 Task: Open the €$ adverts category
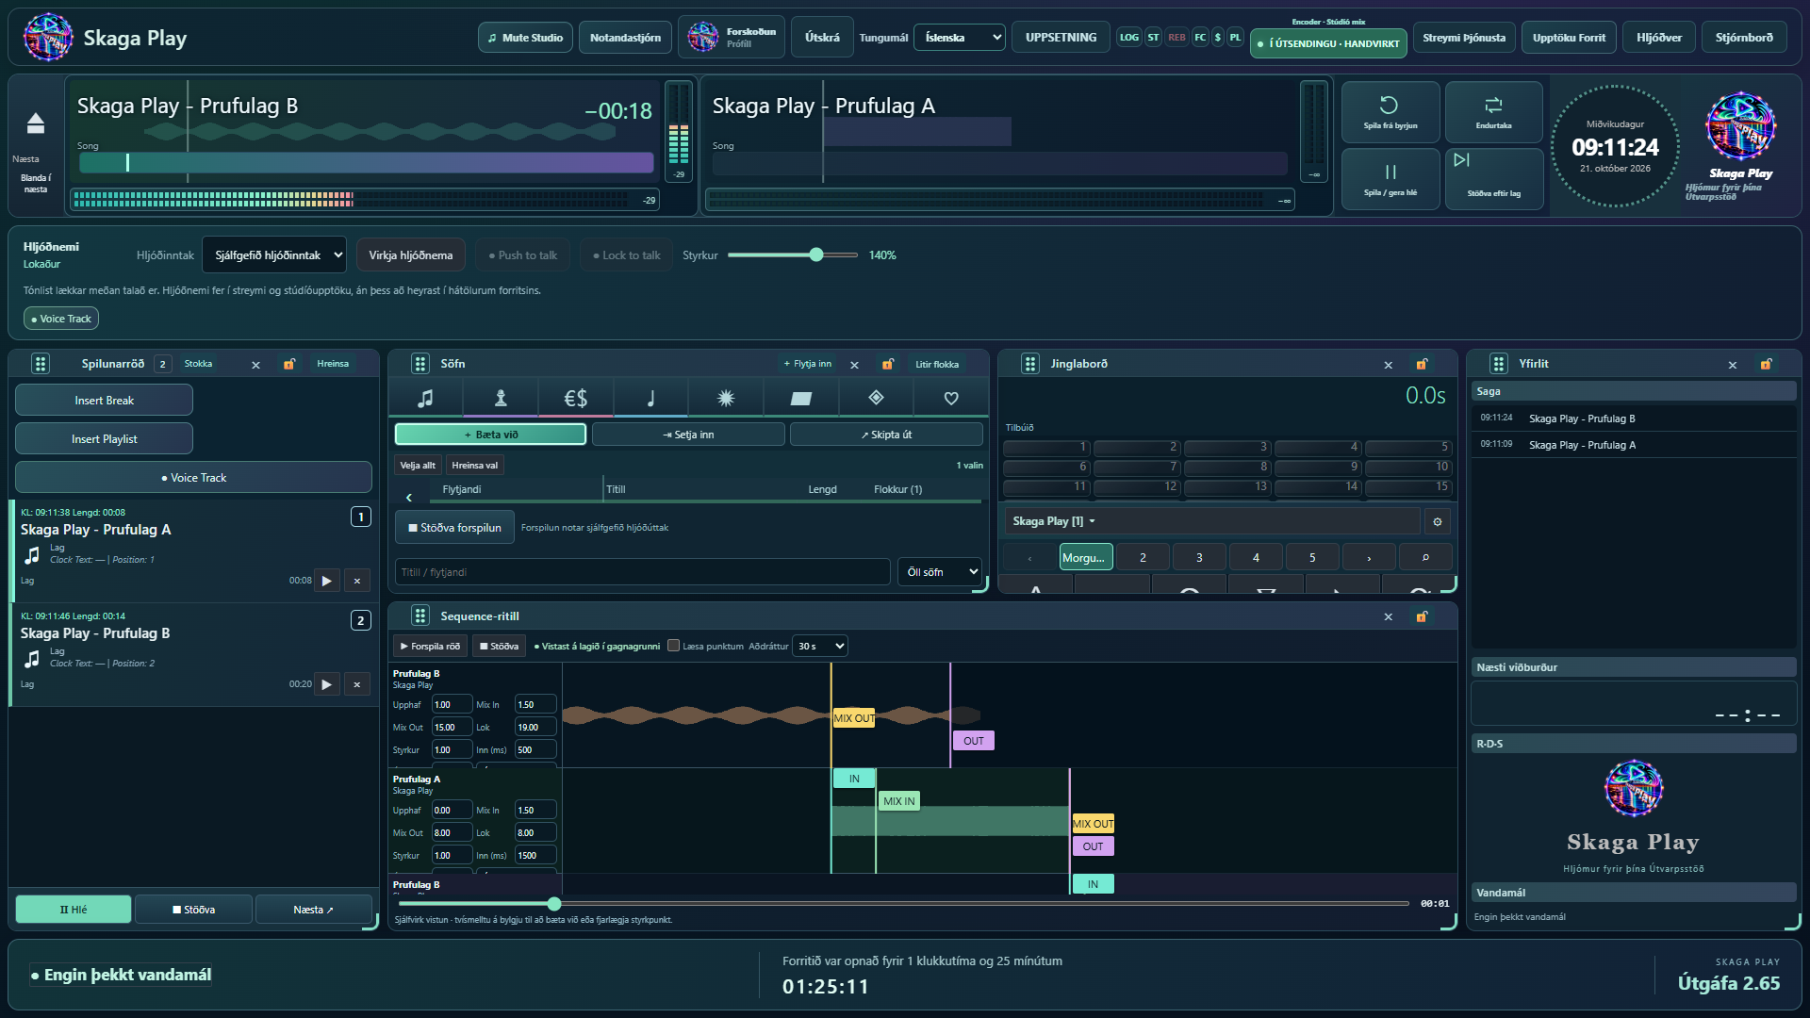coord(575,398)
